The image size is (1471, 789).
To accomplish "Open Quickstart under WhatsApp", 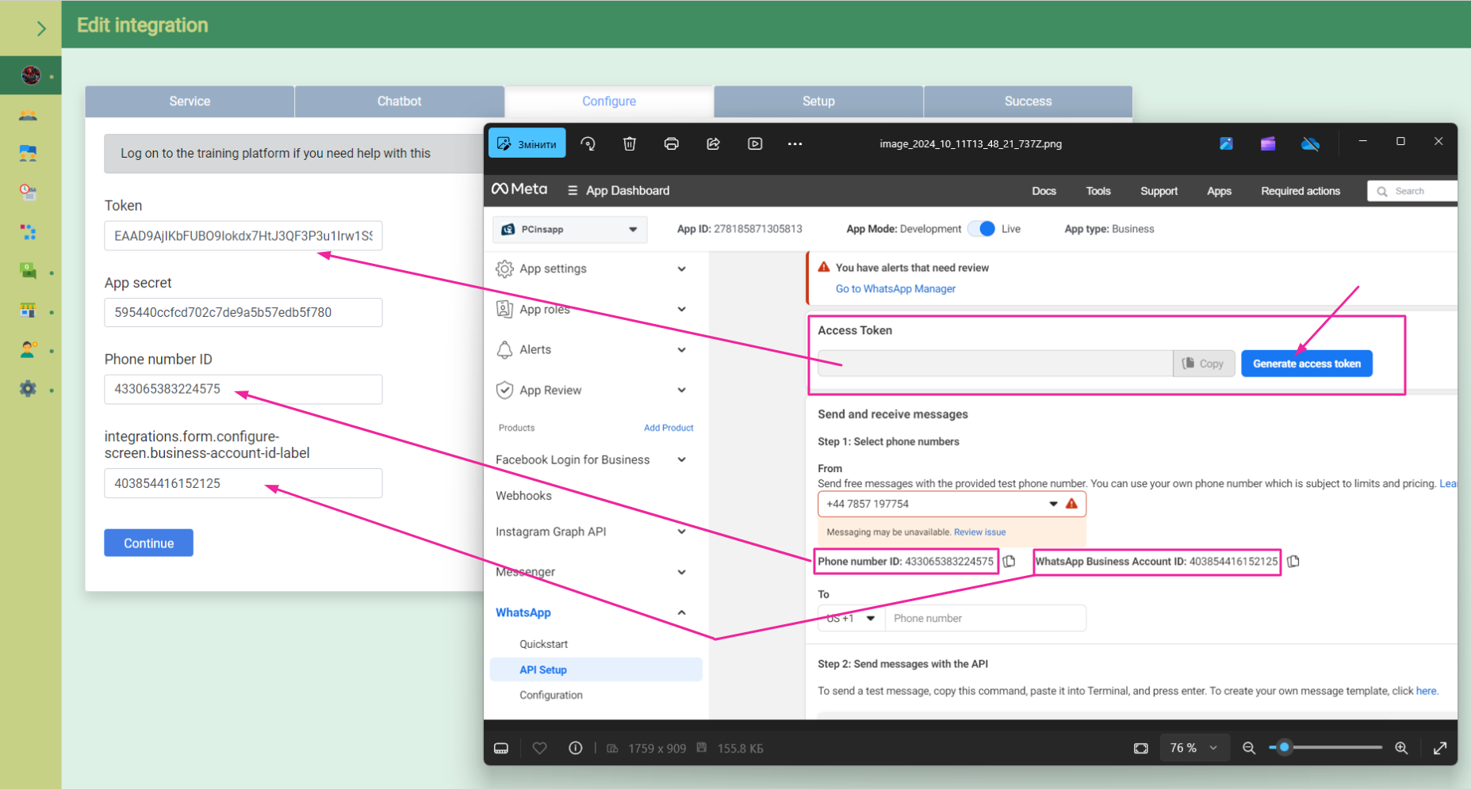I will click(x=543, y=644).
